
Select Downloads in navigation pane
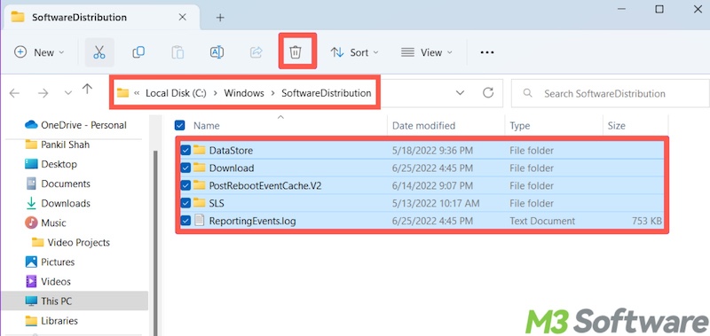tap(58, 204)
